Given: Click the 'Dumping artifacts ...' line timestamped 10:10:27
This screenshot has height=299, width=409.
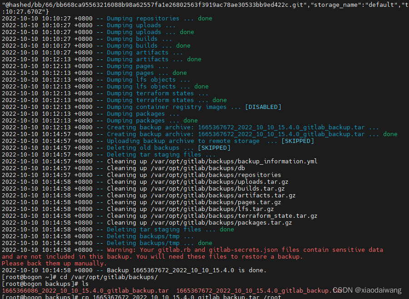Looking at the screenshot, I should click(92, 52).
